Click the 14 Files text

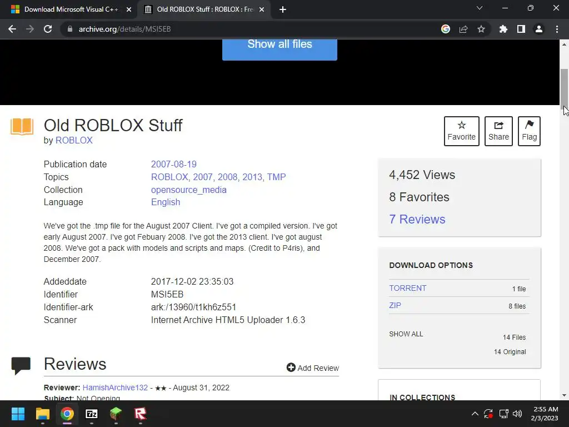coord(514,337)
